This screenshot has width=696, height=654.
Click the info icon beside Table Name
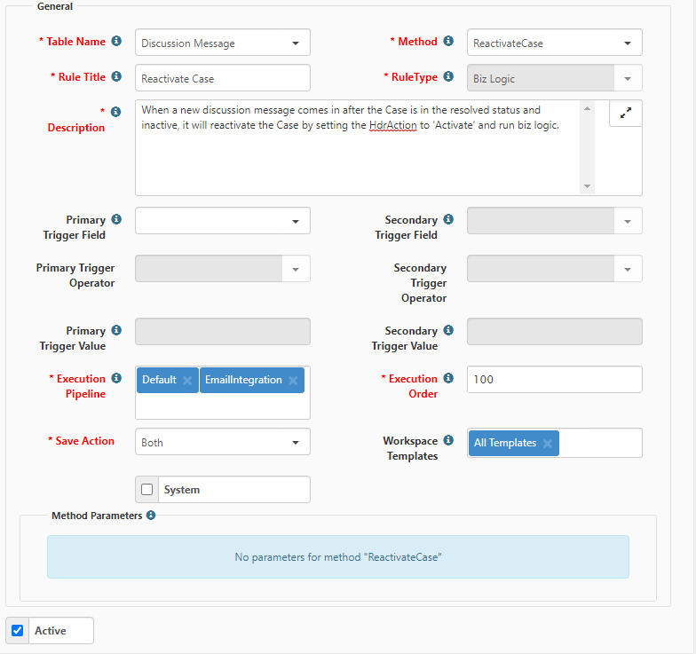116,42
